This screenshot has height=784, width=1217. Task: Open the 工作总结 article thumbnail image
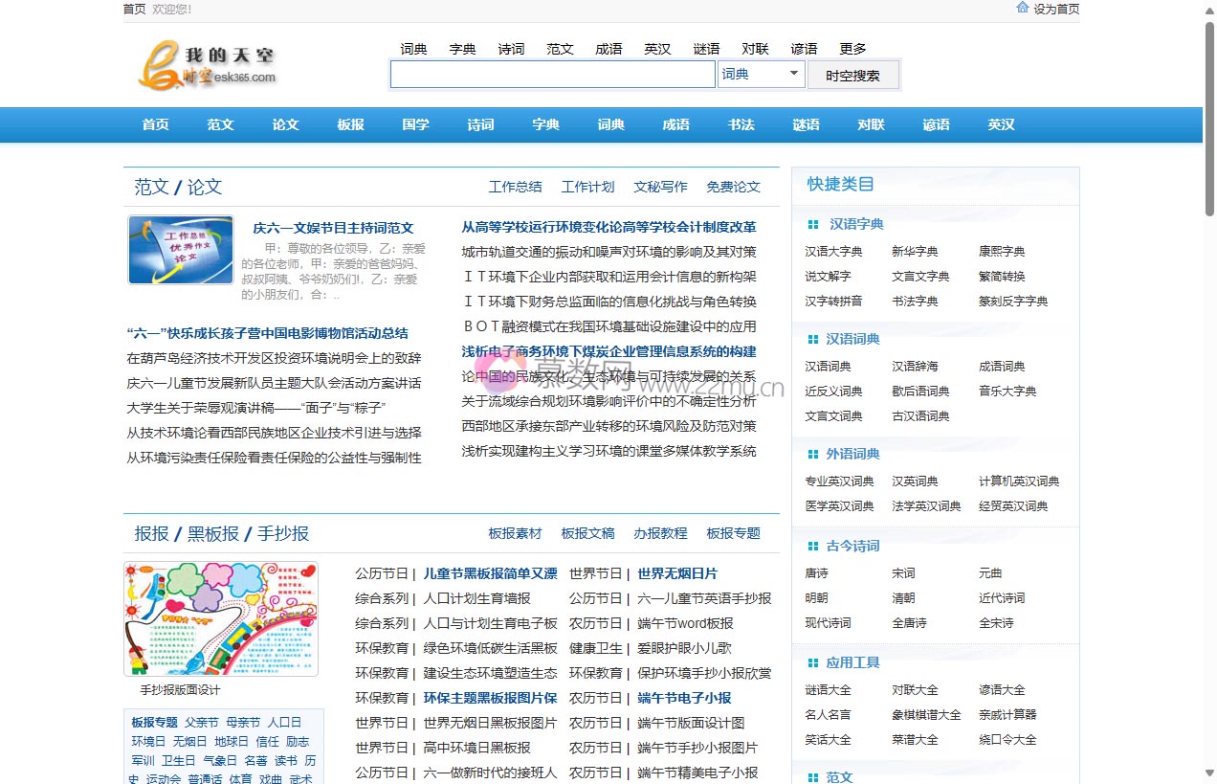181,250
